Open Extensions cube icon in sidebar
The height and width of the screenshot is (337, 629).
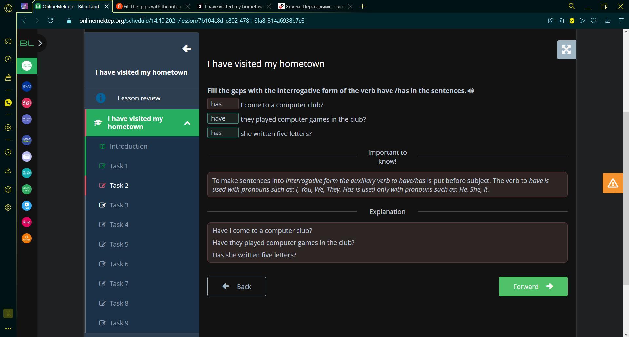pyautogui.click(x=8, y=189)
